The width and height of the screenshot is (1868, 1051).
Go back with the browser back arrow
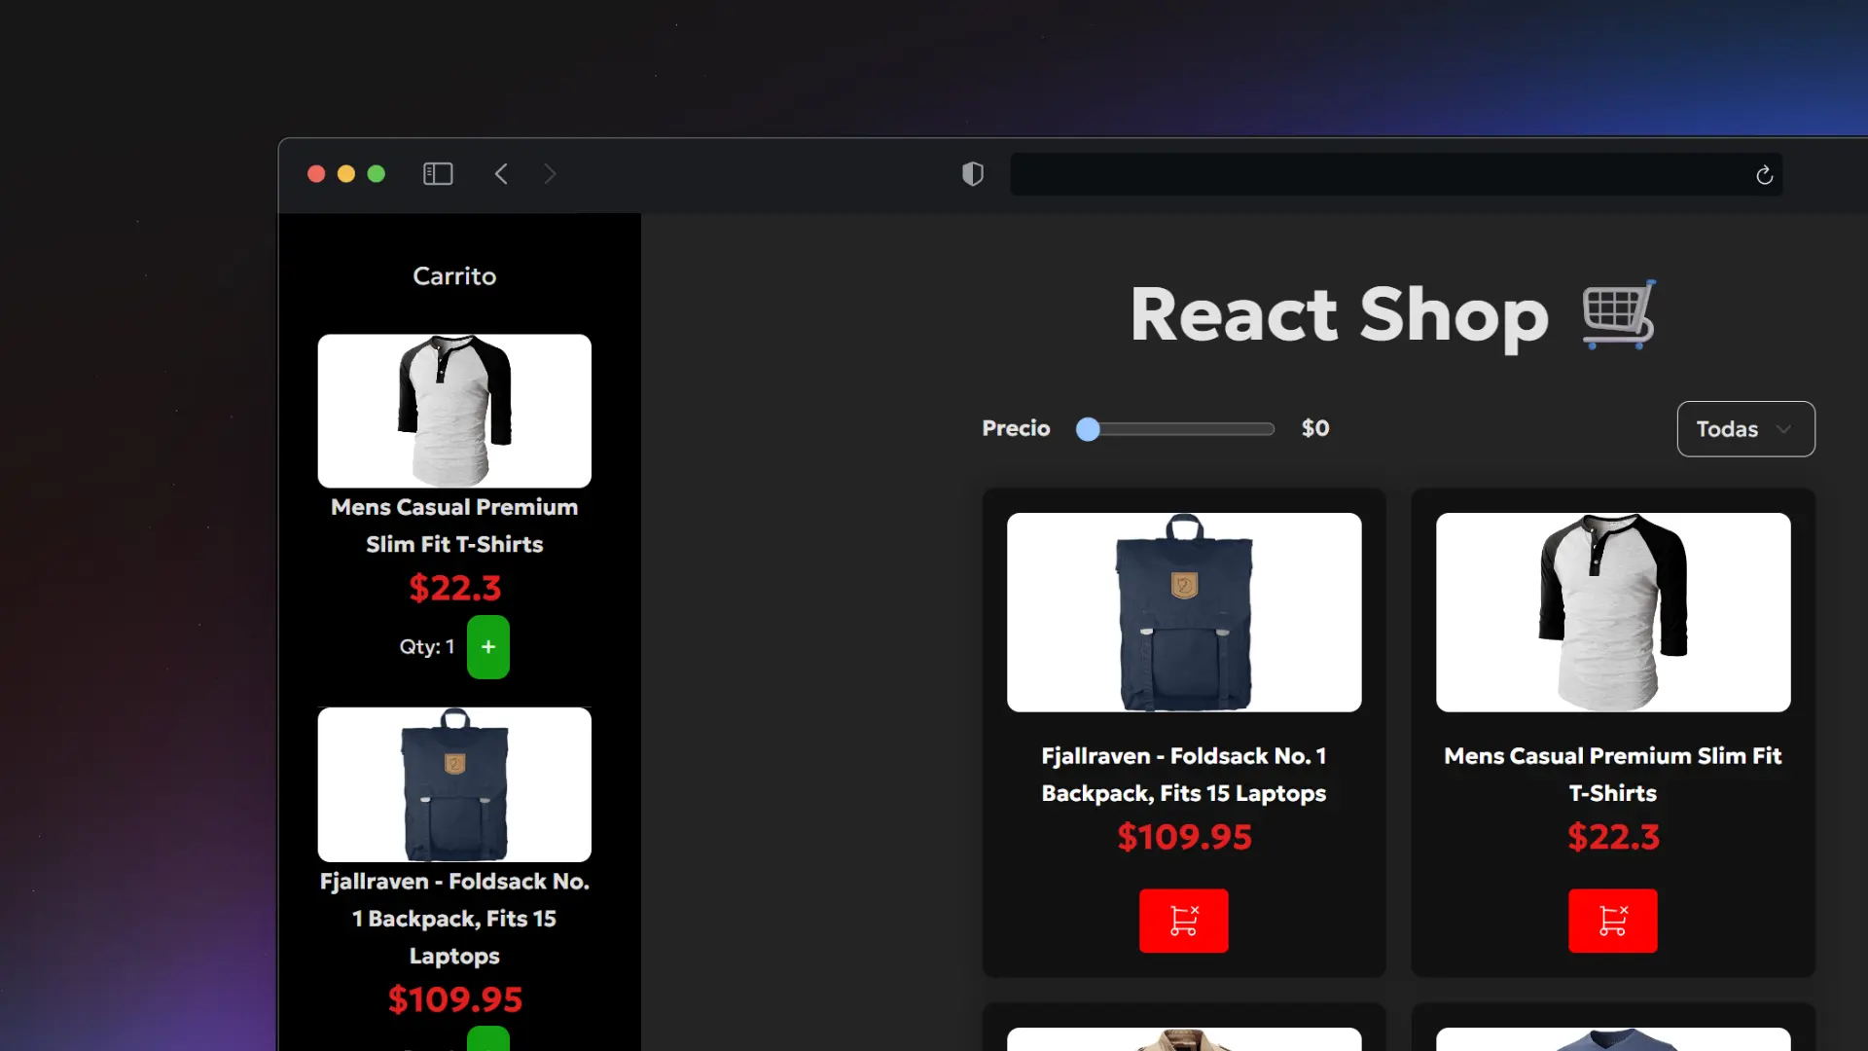(501, 174)
